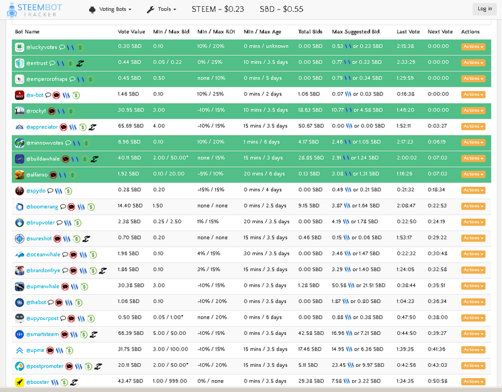
Task: Click the Steem logo icon beside @minnowvotes
Action: [77, 143]
